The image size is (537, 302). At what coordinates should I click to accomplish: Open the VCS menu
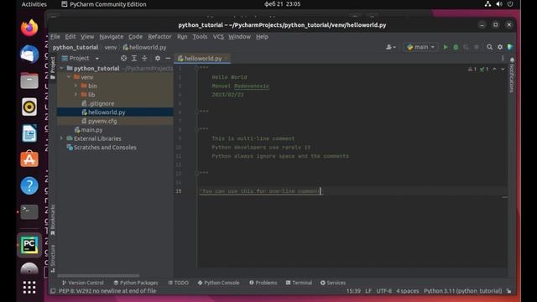(218, 37)
